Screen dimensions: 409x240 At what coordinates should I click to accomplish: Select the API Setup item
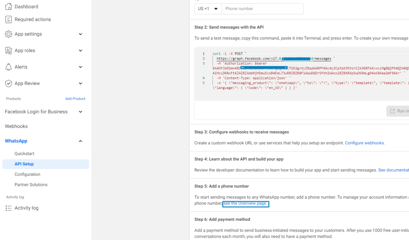[46, 164]
